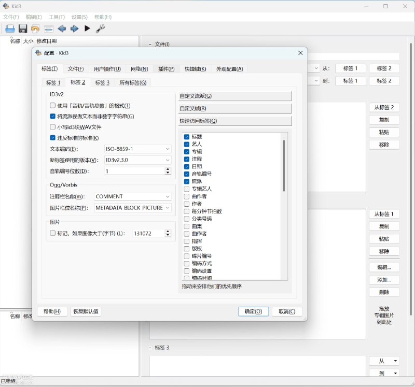Select the 标签 3 sub-tab

click(102, 83)
